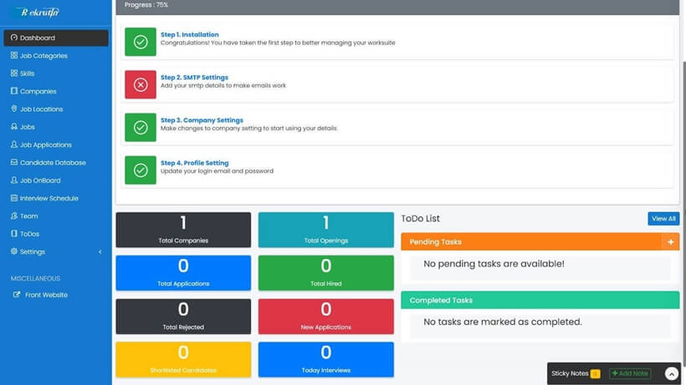
Task: Click the Job Categories sidebar icon
Action: (14, 56)
